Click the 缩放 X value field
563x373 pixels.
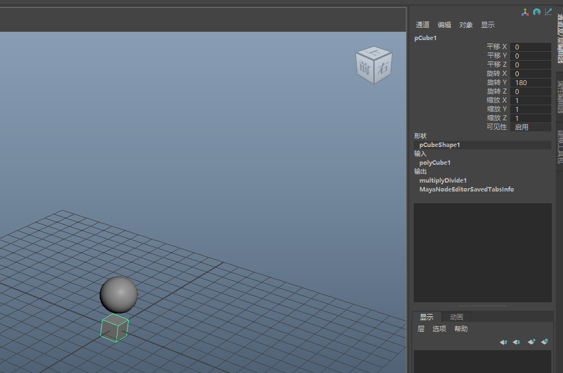[530, 101]
